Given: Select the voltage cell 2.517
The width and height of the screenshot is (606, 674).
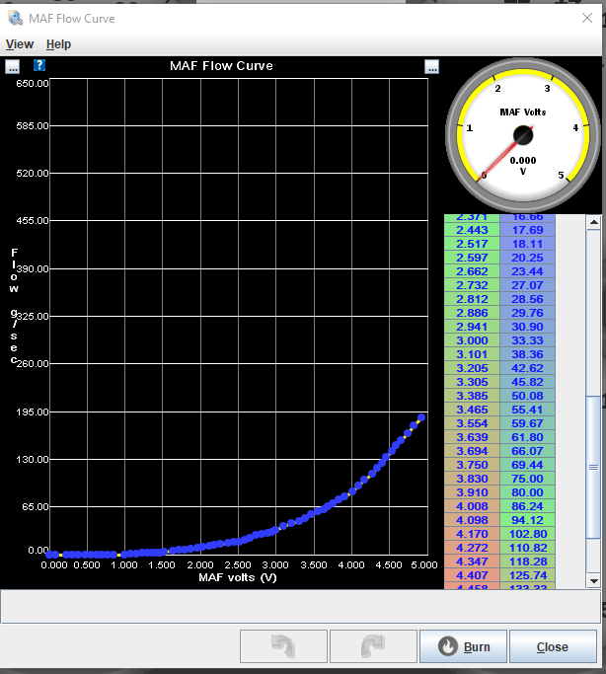Looking at the screenshot, I should (472, 244).
